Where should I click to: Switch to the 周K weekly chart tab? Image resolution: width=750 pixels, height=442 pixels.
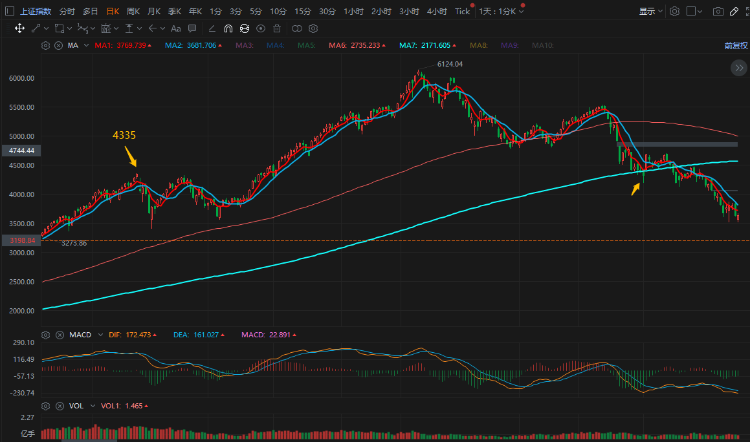tap(133, 11)
